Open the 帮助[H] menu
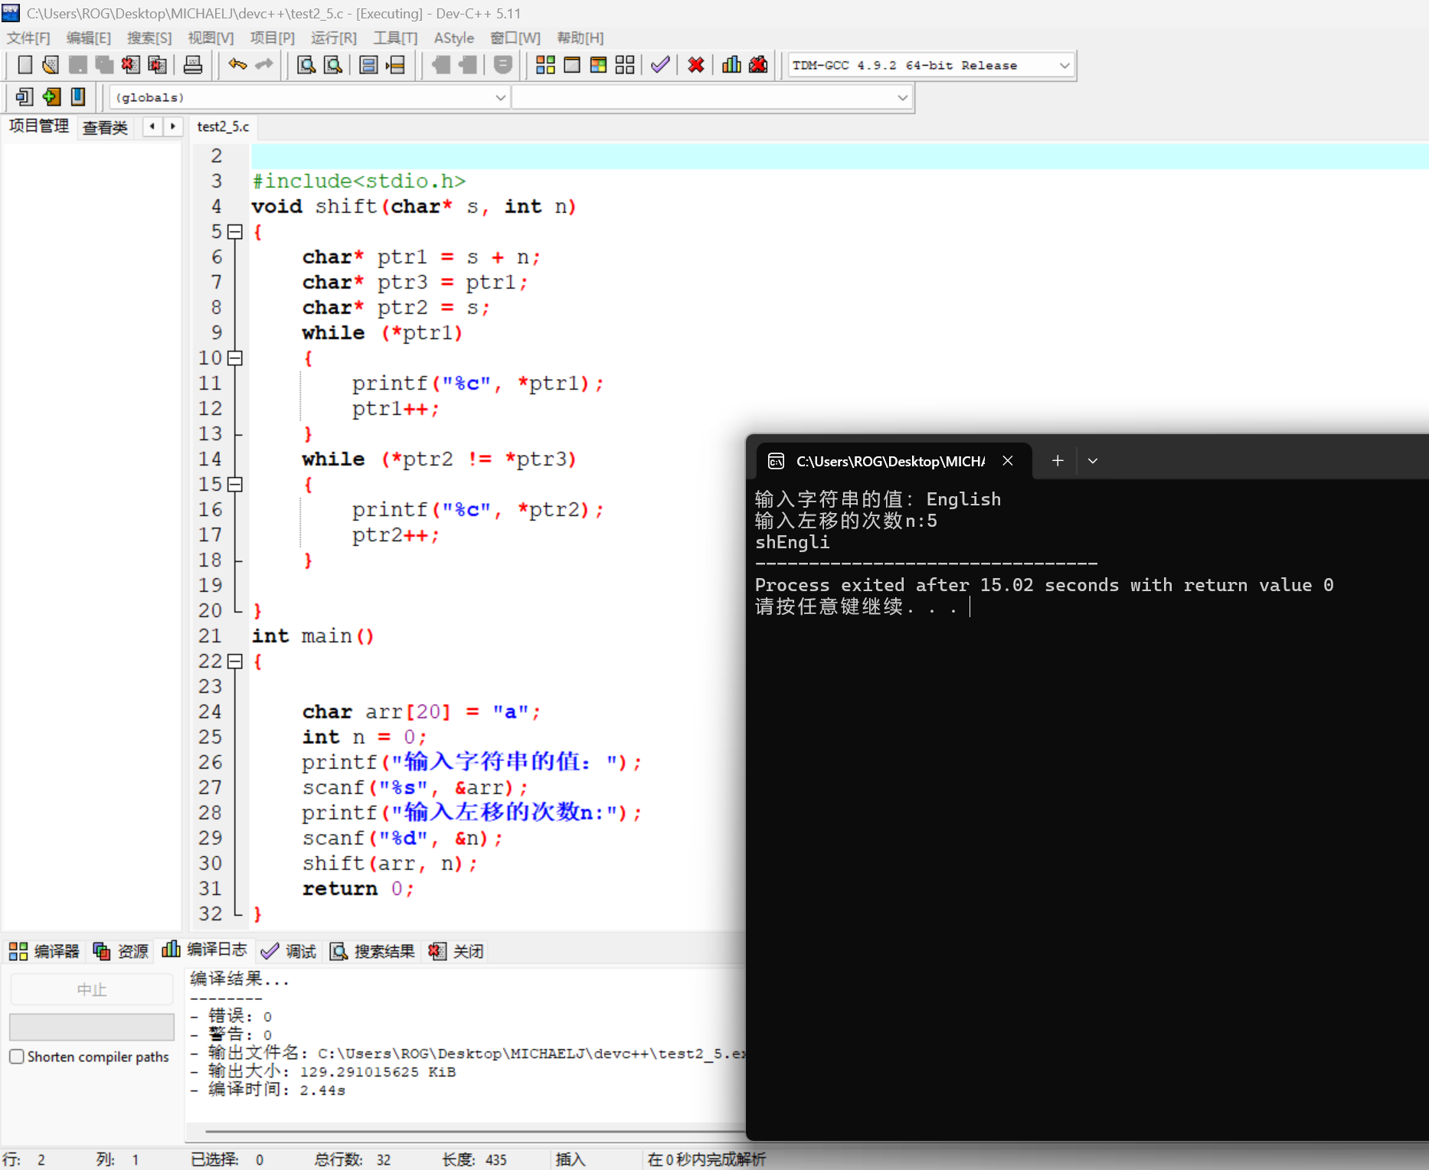 [x=580, y=38]
